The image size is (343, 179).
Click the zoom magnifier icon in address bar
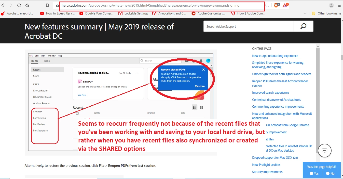(267, 5)
